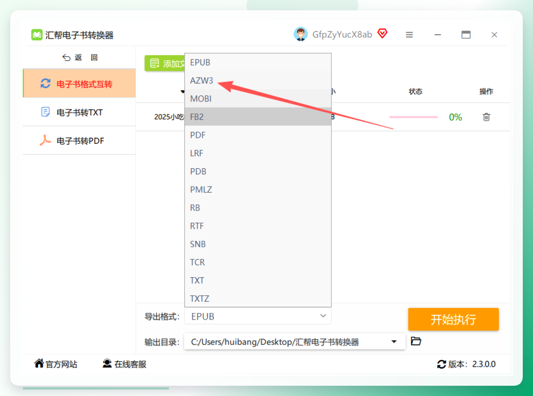This screenshot has width=533, height=396.
Task: Select 电子书格式互转 sidebar tab
Action: point(79,84)
